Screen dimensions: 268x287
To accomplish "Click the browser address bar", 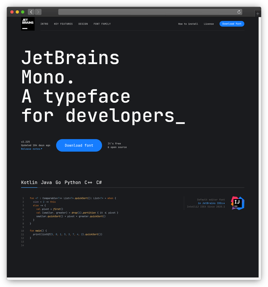I will 150,12.
